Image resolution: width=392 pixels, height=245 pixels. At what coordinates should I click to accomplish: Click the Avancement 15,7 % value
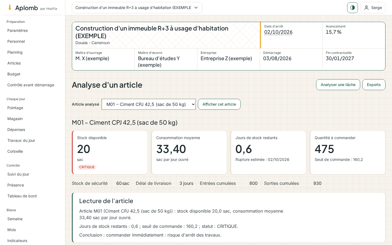[334, 32]
